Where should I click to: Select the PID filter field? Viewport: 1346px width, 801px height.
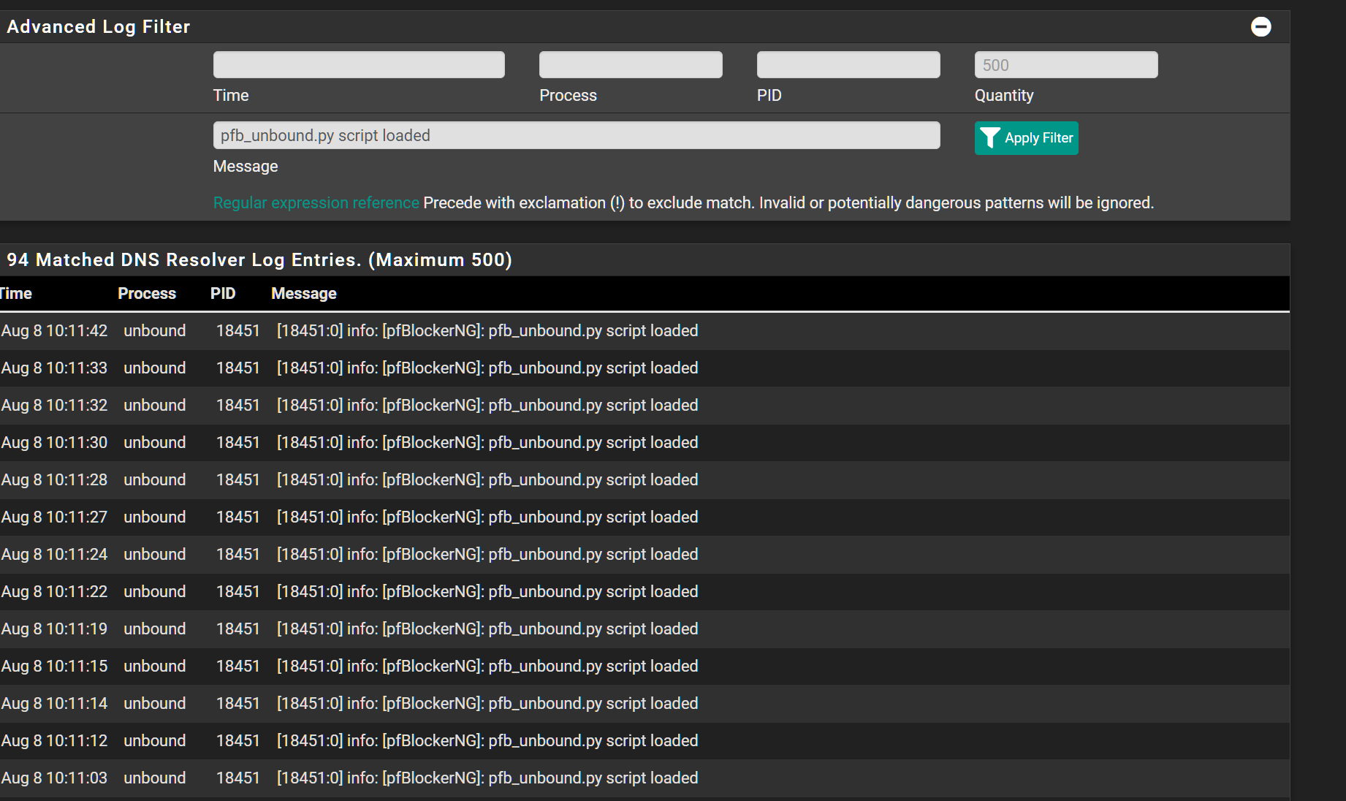[x=848, y=65]
